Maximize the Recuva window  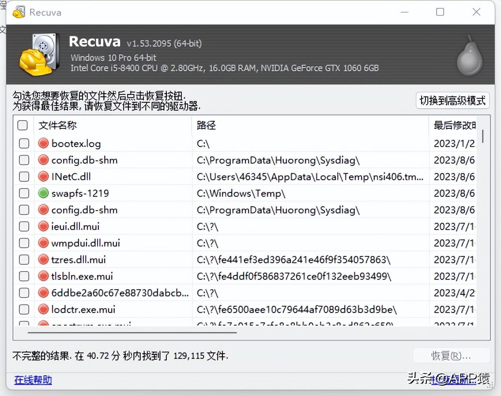point(440,12)
